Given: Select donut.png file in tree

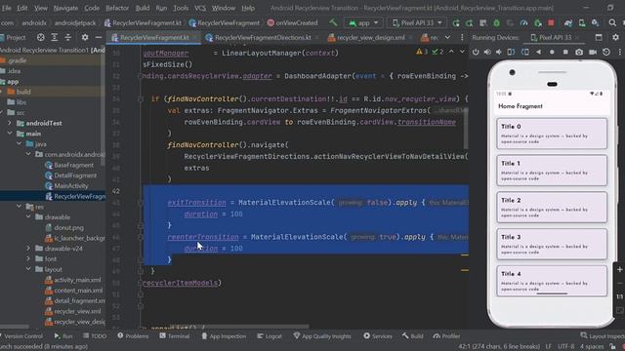Looking at the screenshot, I should pos(68,227).
